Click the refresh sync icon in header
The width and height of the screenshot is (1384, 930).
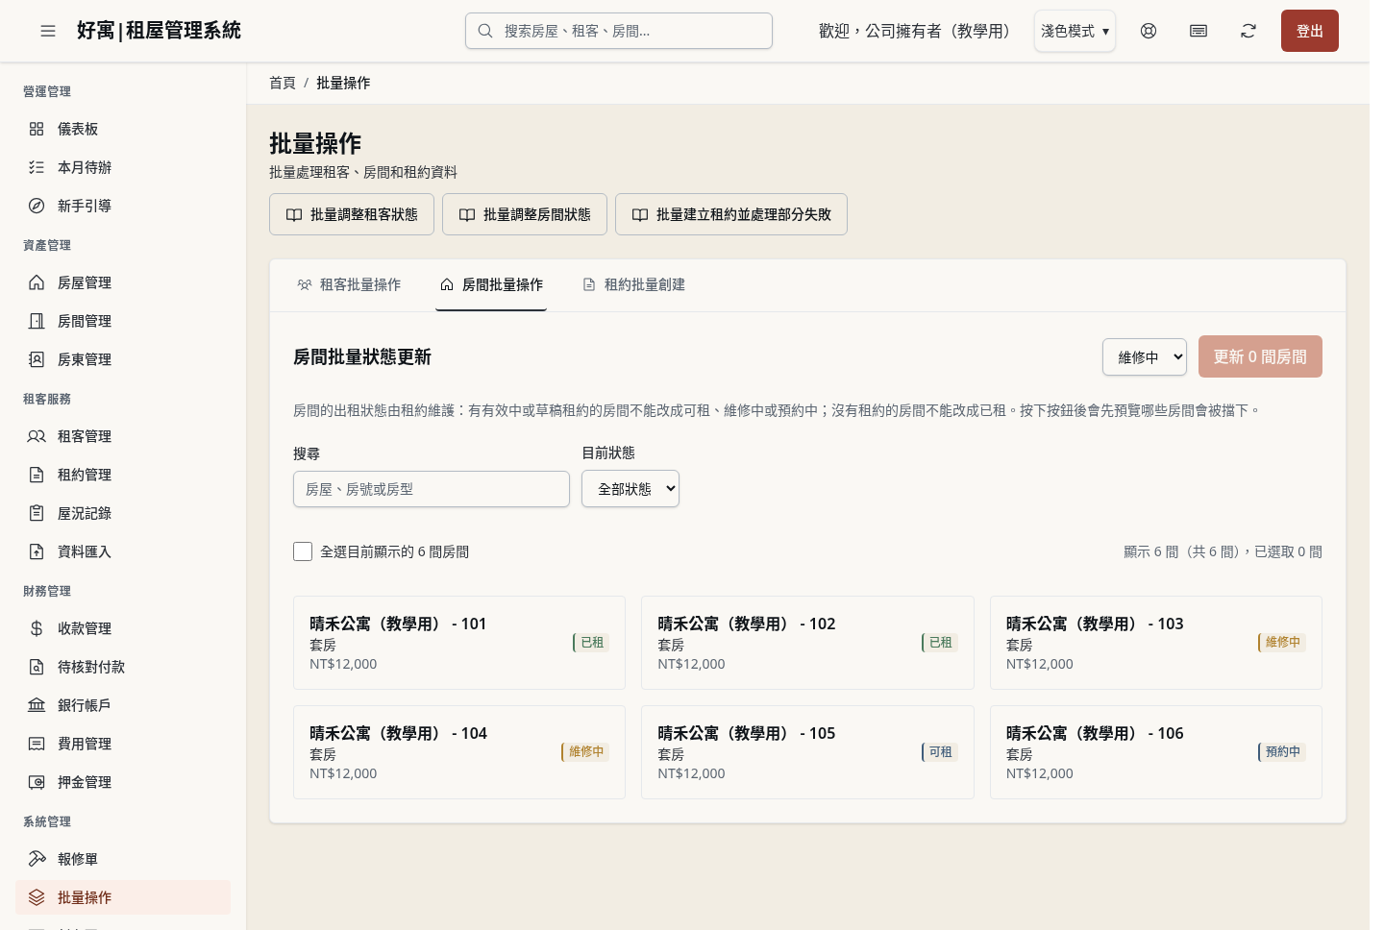(x=1248, y=31)
